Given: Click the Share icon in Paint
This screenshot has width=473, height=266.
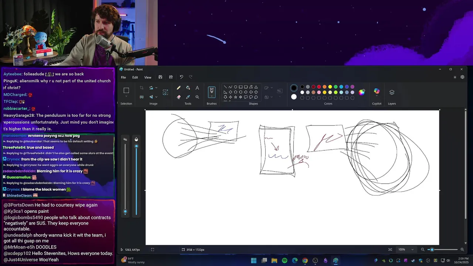Looking at the screenshot, I should point(171,77).
